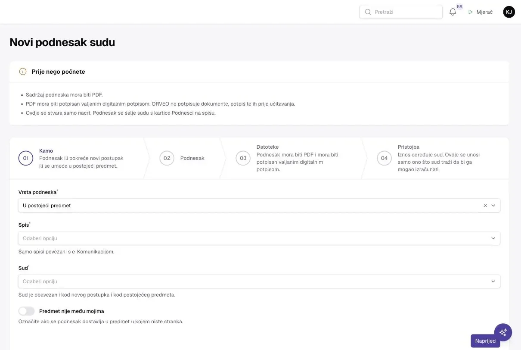Expand the Vrsta podneska dropdown arrow
This screenshot has width=521, height=350.
click(493, 206)
